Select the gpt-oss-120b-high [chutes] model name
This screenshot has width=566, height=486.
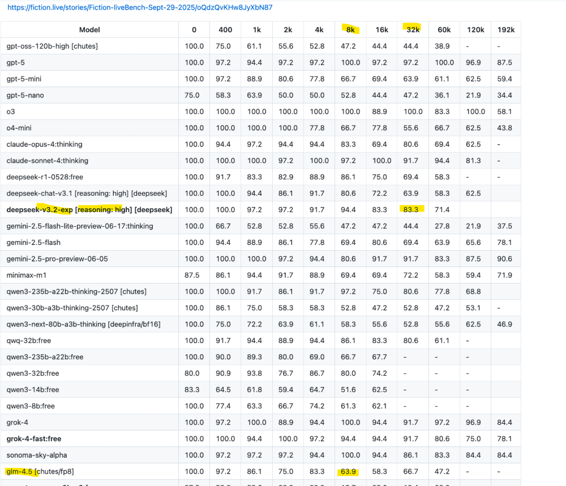pos(52,46)
